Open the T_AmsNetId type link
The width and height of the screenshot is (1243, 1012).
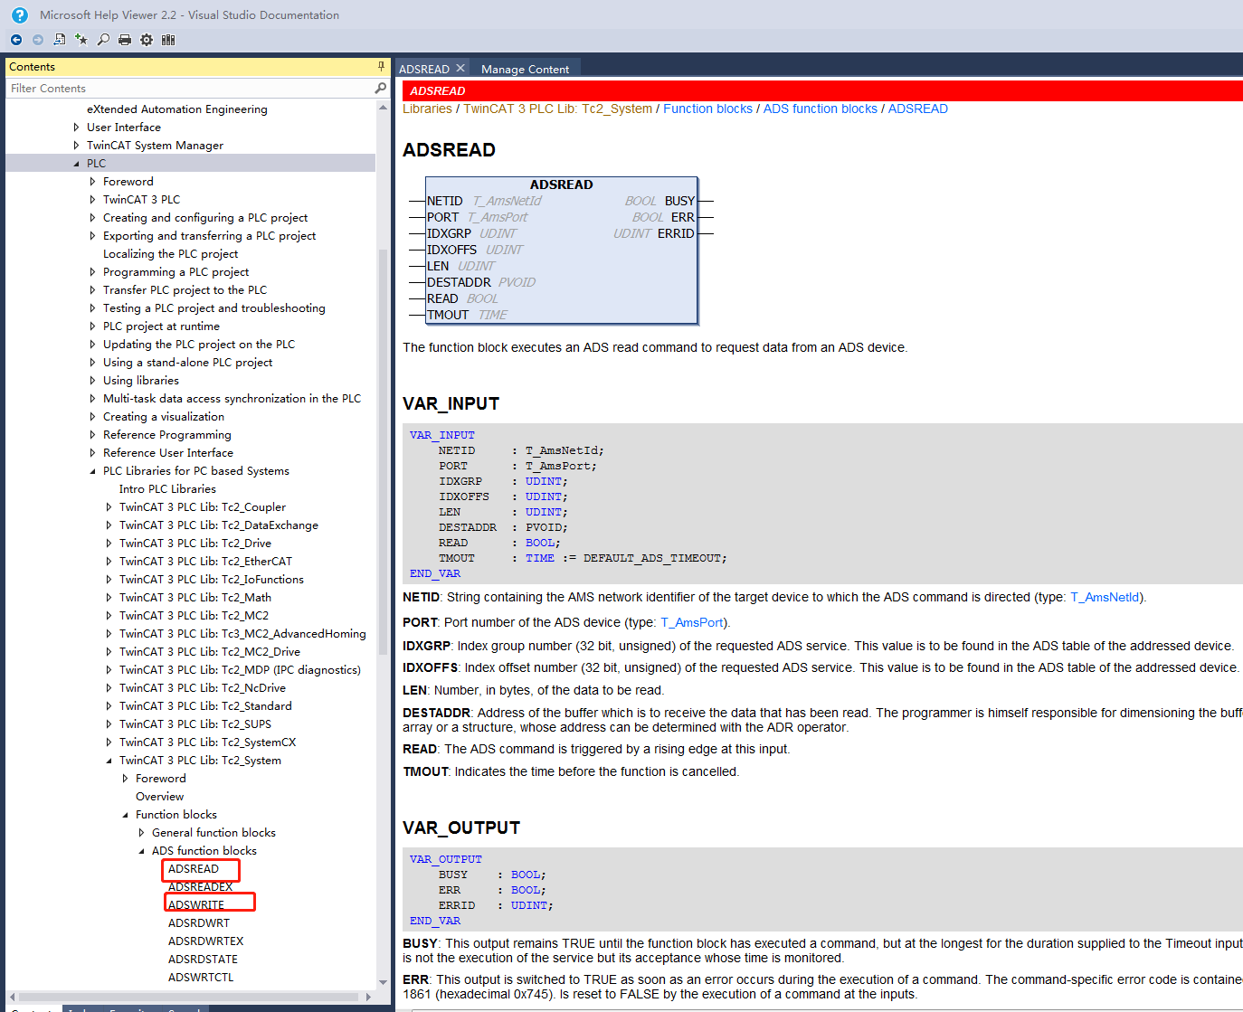(x=1105, y=598)
